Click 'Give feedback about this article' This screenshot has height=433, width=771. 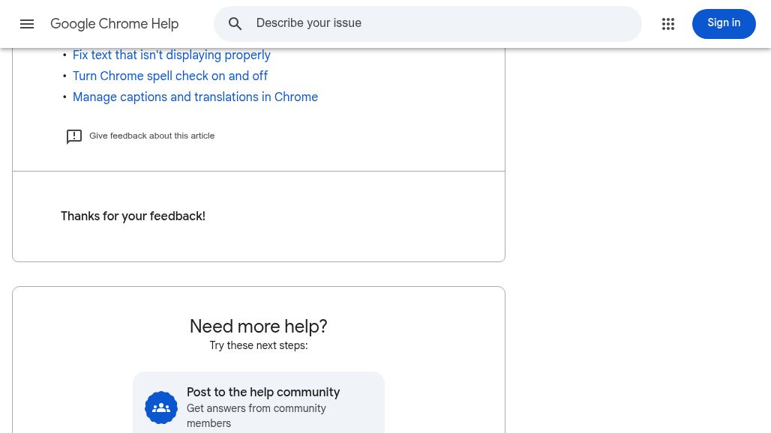151,136
